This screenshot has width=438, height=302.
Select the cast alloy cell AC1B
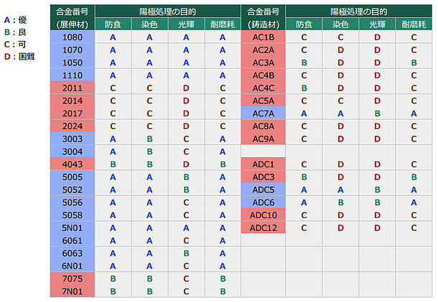pos(264,37)
